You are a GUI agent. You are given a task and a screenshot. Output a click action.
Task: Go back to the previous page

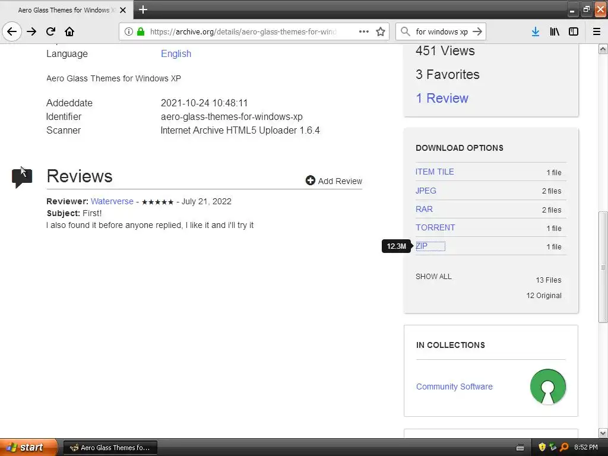point(12,31)
